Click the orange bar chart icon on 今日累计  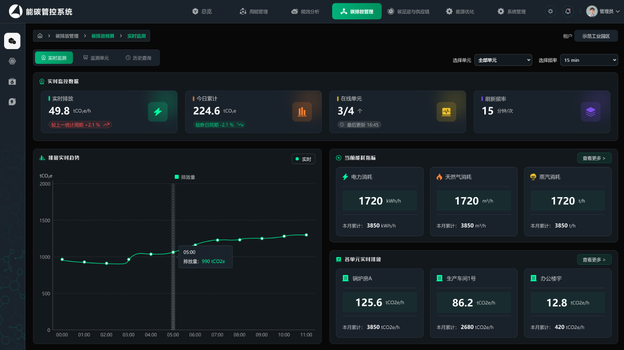pos(302,112)
